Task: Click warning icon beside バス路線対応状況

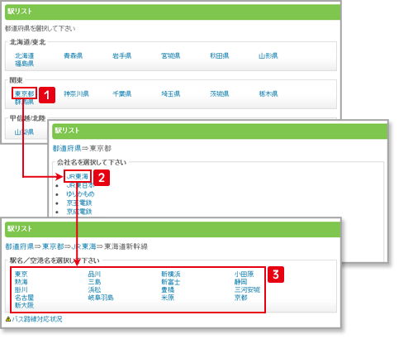Action: coord(8,319)
